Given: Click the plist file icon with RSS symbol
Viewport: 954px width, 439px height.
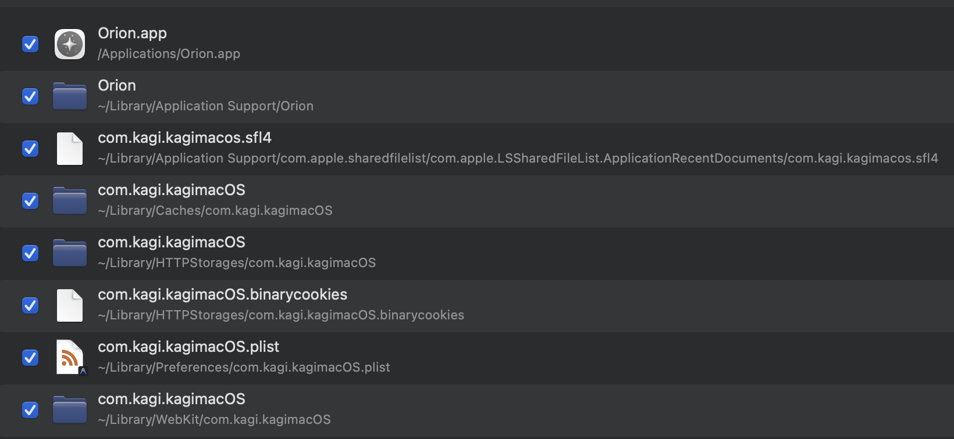Looking at the screenshot, I should 70,357.
